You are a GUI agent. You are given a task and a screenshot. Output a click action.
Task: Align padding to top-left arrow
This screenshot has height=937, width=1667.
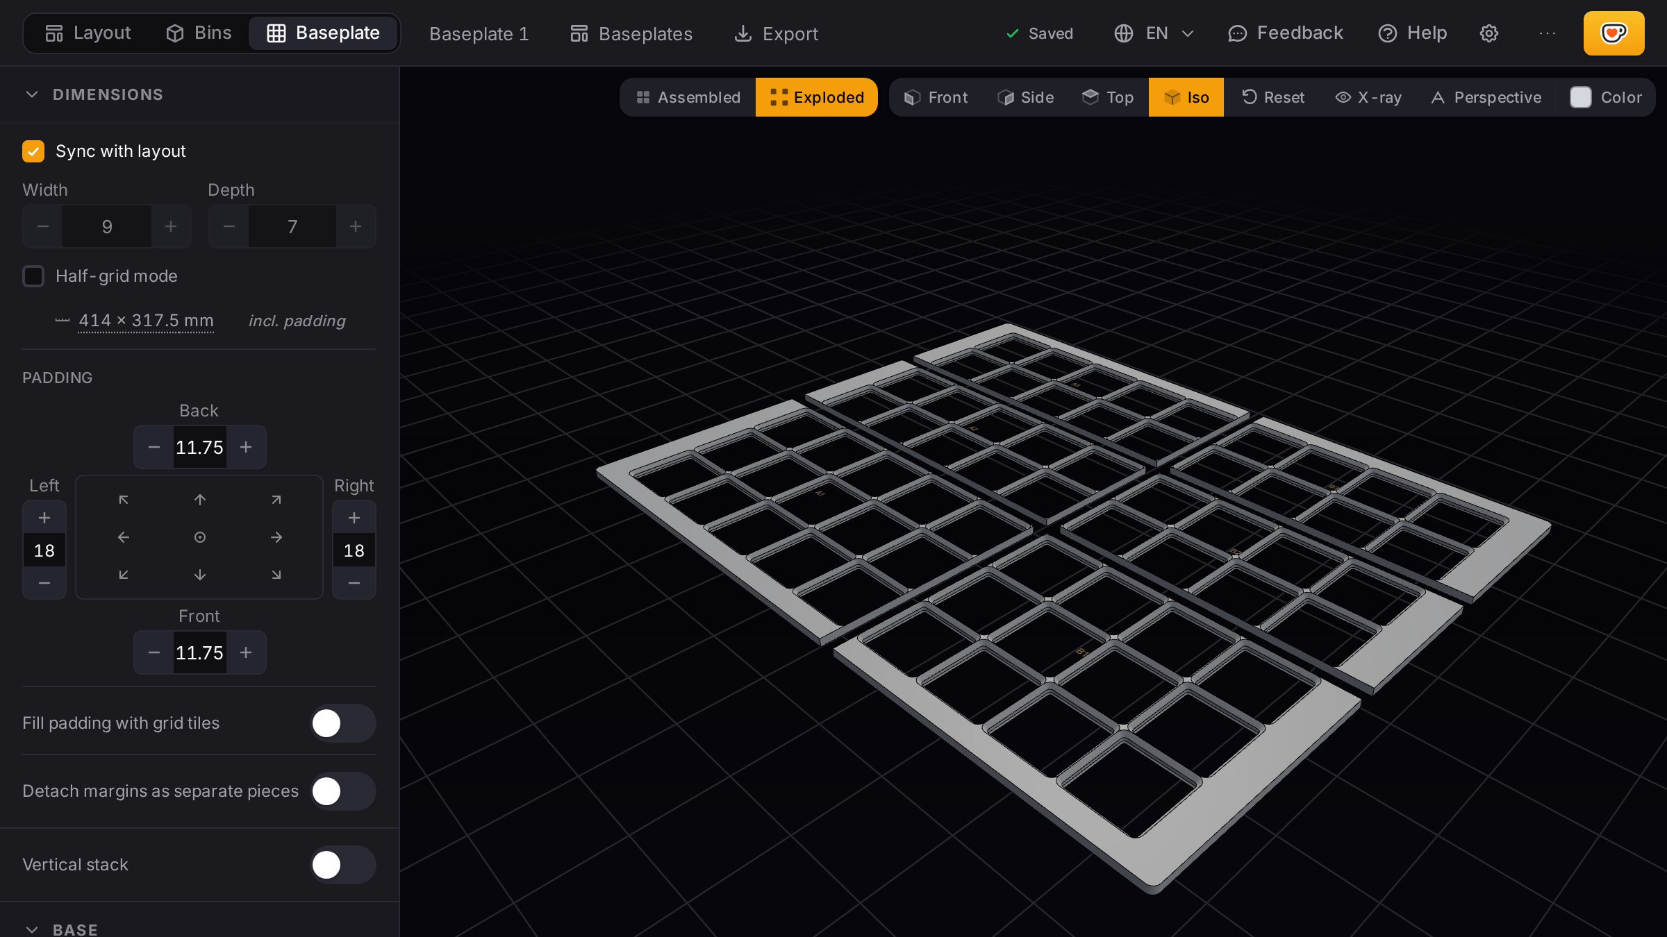[x=124, y=500]
